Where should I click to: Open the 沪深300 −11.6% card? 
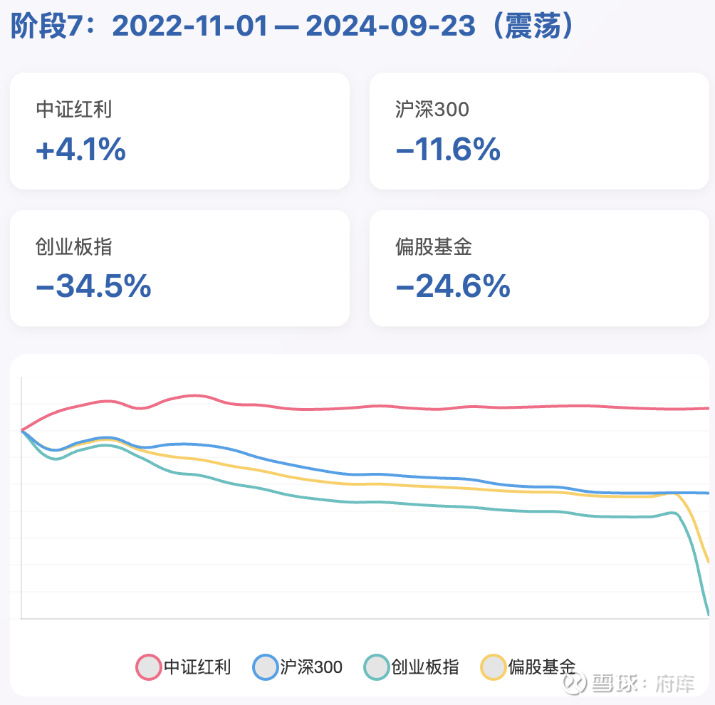tap(539, 131)
